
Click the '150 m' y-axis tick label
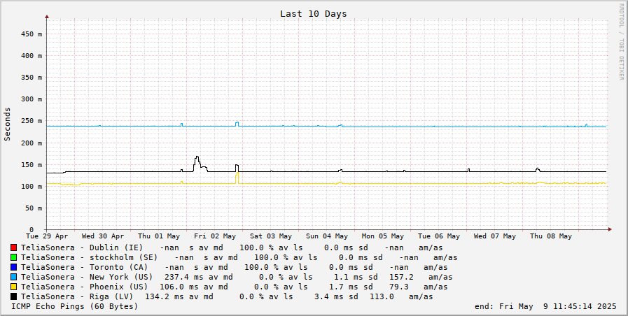(32, 165)
